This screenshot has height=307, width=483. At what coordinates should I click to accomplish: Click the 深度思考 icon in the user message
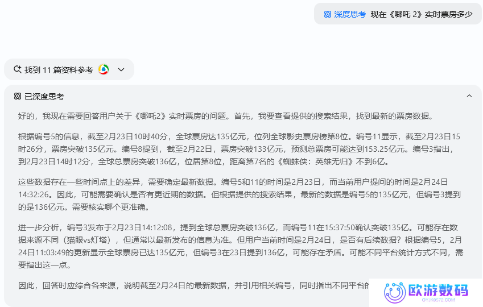(328, 14)
